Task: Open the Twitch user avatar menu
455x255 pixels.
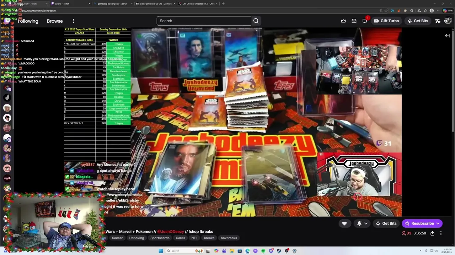Action: coord(448,21)
